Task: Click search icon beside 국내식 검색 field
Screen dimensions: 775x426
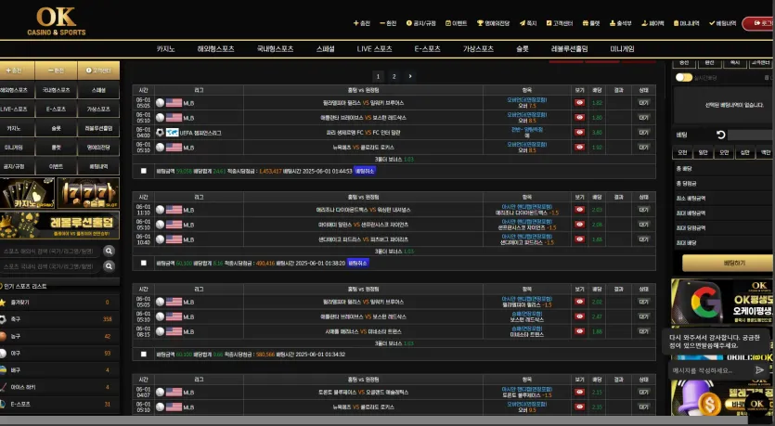Action: pyautogui.click(x=109, y=266)
